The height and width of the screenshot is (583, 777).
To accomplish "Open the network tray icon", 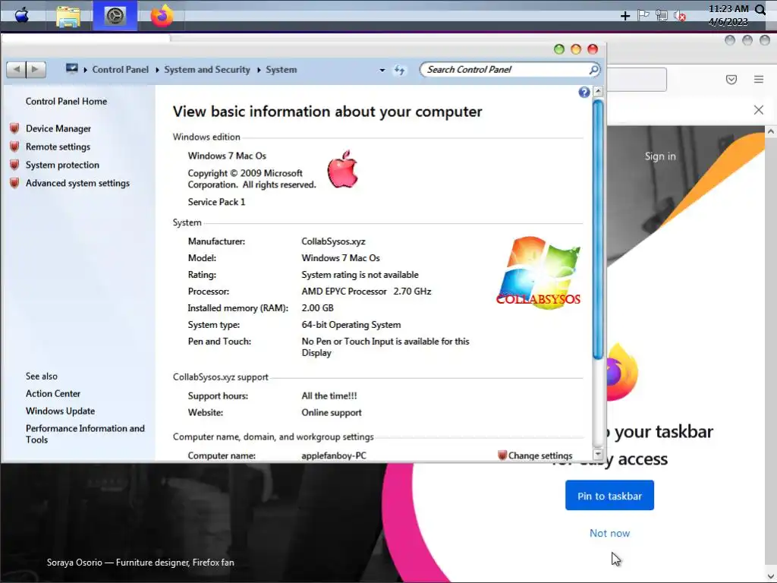I will coord(662,15).
